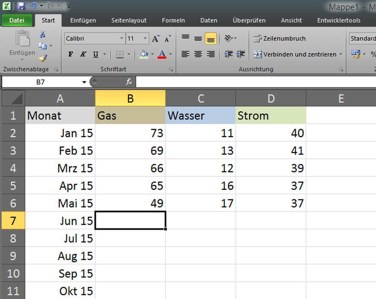Click the Save icon in quick access toolbar
Viewport: 376px width, 299px height.
(21, 6)
